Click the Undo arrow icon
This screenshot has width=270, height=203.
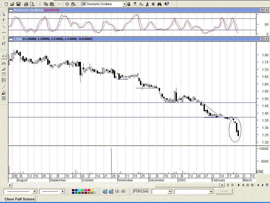pyautogui.click(x=59, y=4)
